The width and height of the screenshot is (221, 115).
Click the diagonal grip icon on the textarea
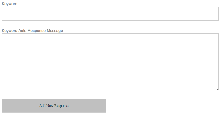coord(217,88)
